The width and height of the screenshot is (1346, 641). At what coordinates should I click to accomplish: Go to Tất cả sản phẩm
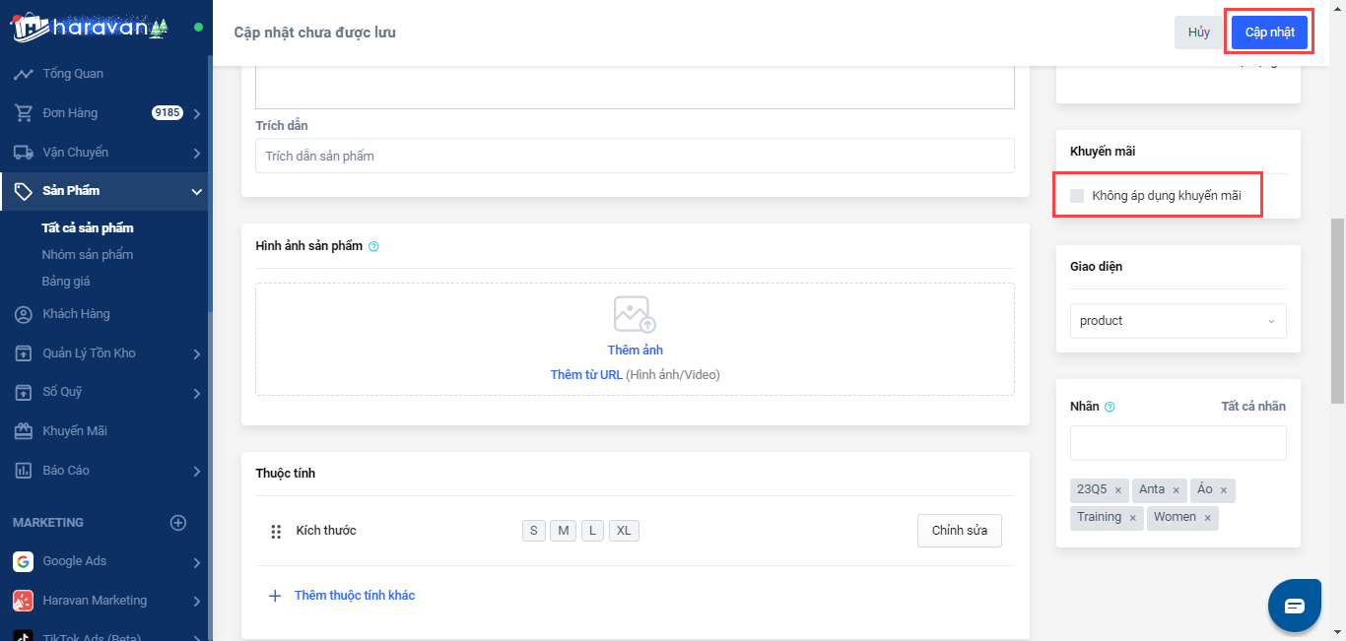88,228
